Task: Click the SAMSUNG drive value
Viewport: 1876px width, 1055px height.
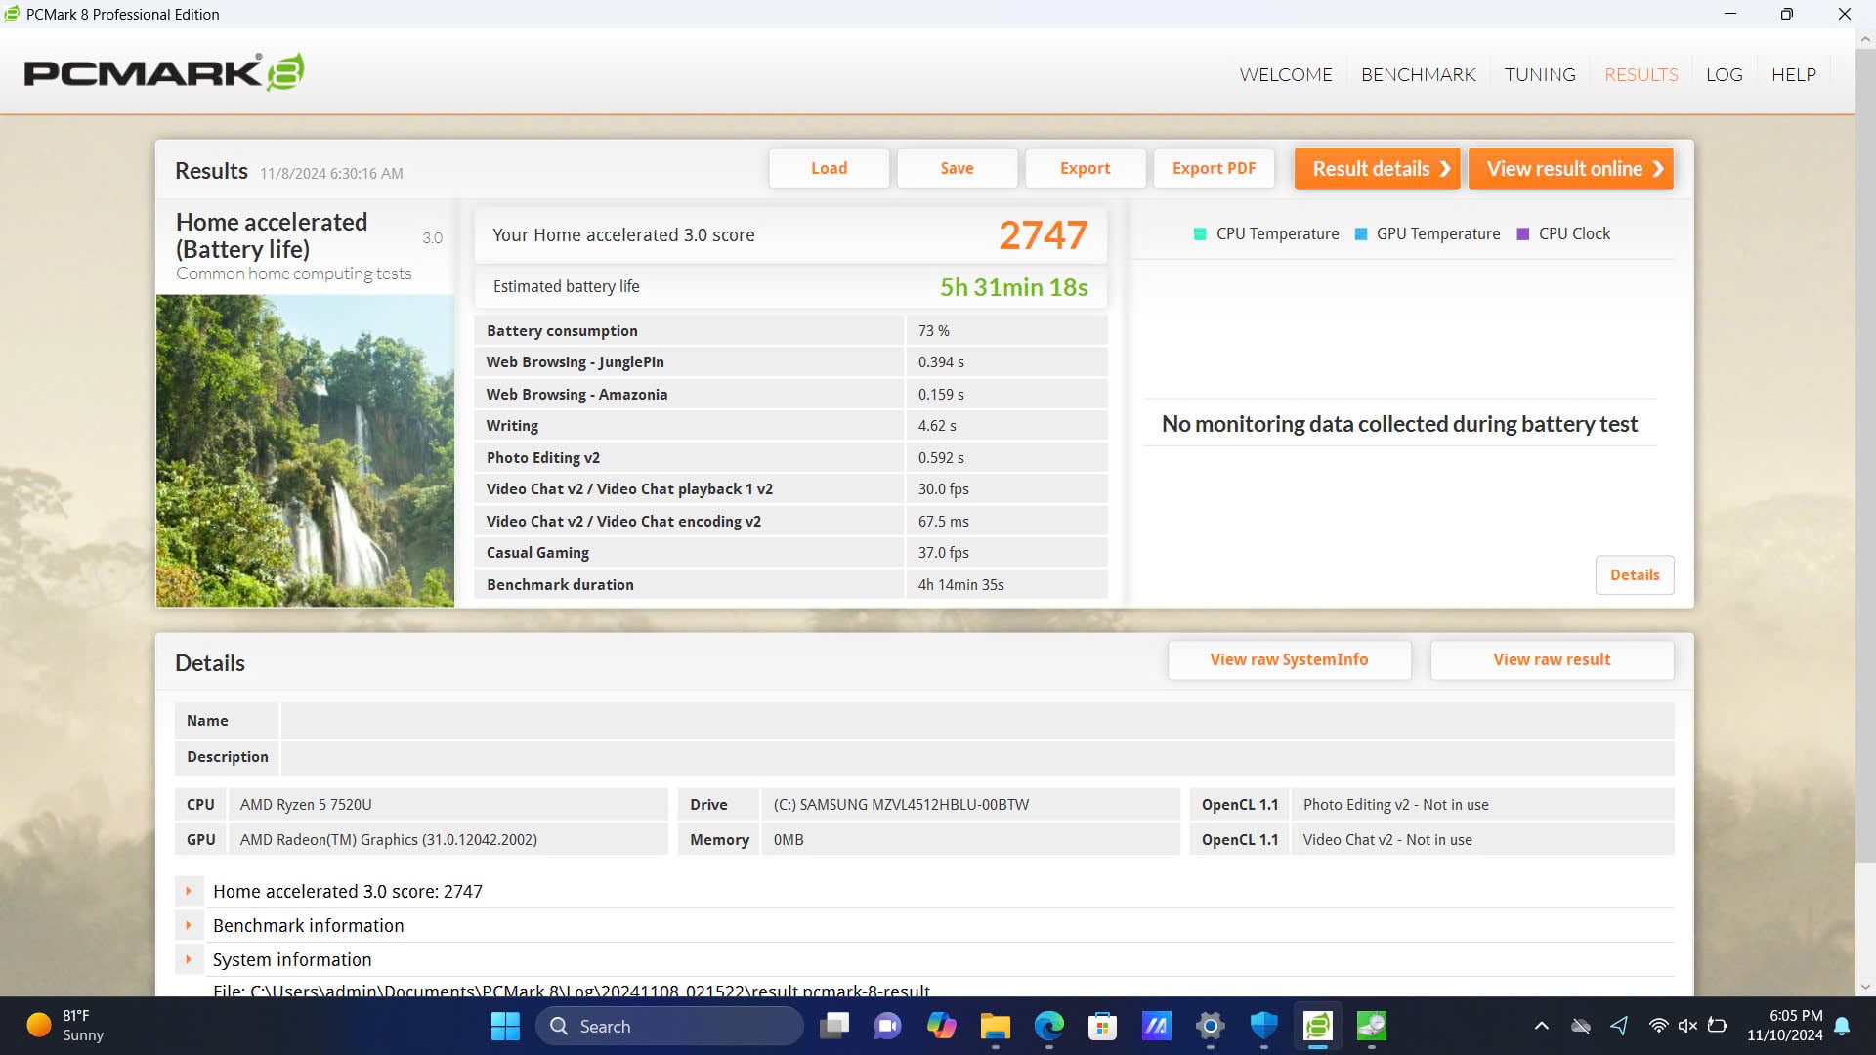Action: (901, 804)
